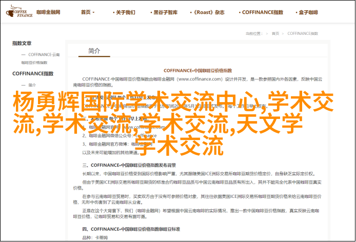Select 简介 in the left sidebar

(x=32, y=85)
